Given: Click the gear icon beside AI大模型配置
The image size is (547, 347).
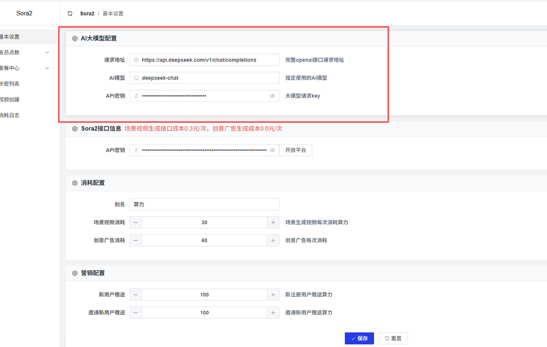Looking at the screenshot, I should tap(75, 38).
